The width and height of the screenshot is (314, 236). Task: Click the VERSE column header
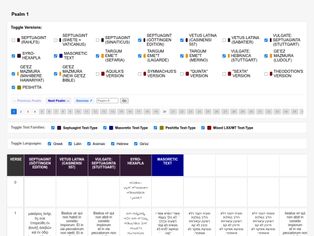point(16,165)
